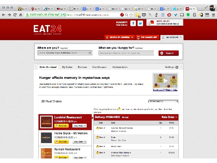Click the yellow sticky note extension icon
217x163 pixels.
(138, 15)
